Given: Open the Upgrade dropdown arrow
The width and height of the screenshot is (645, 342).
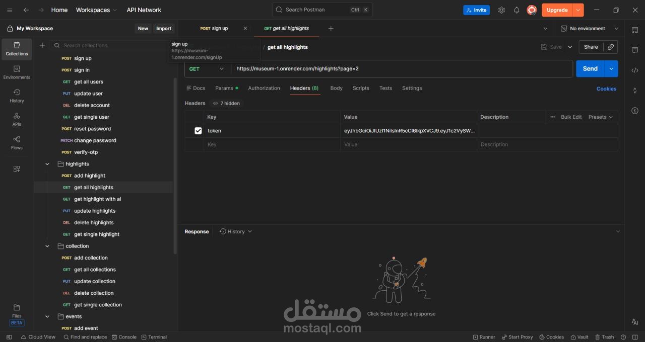Looking at the screenshot, I should coord(578,10).
